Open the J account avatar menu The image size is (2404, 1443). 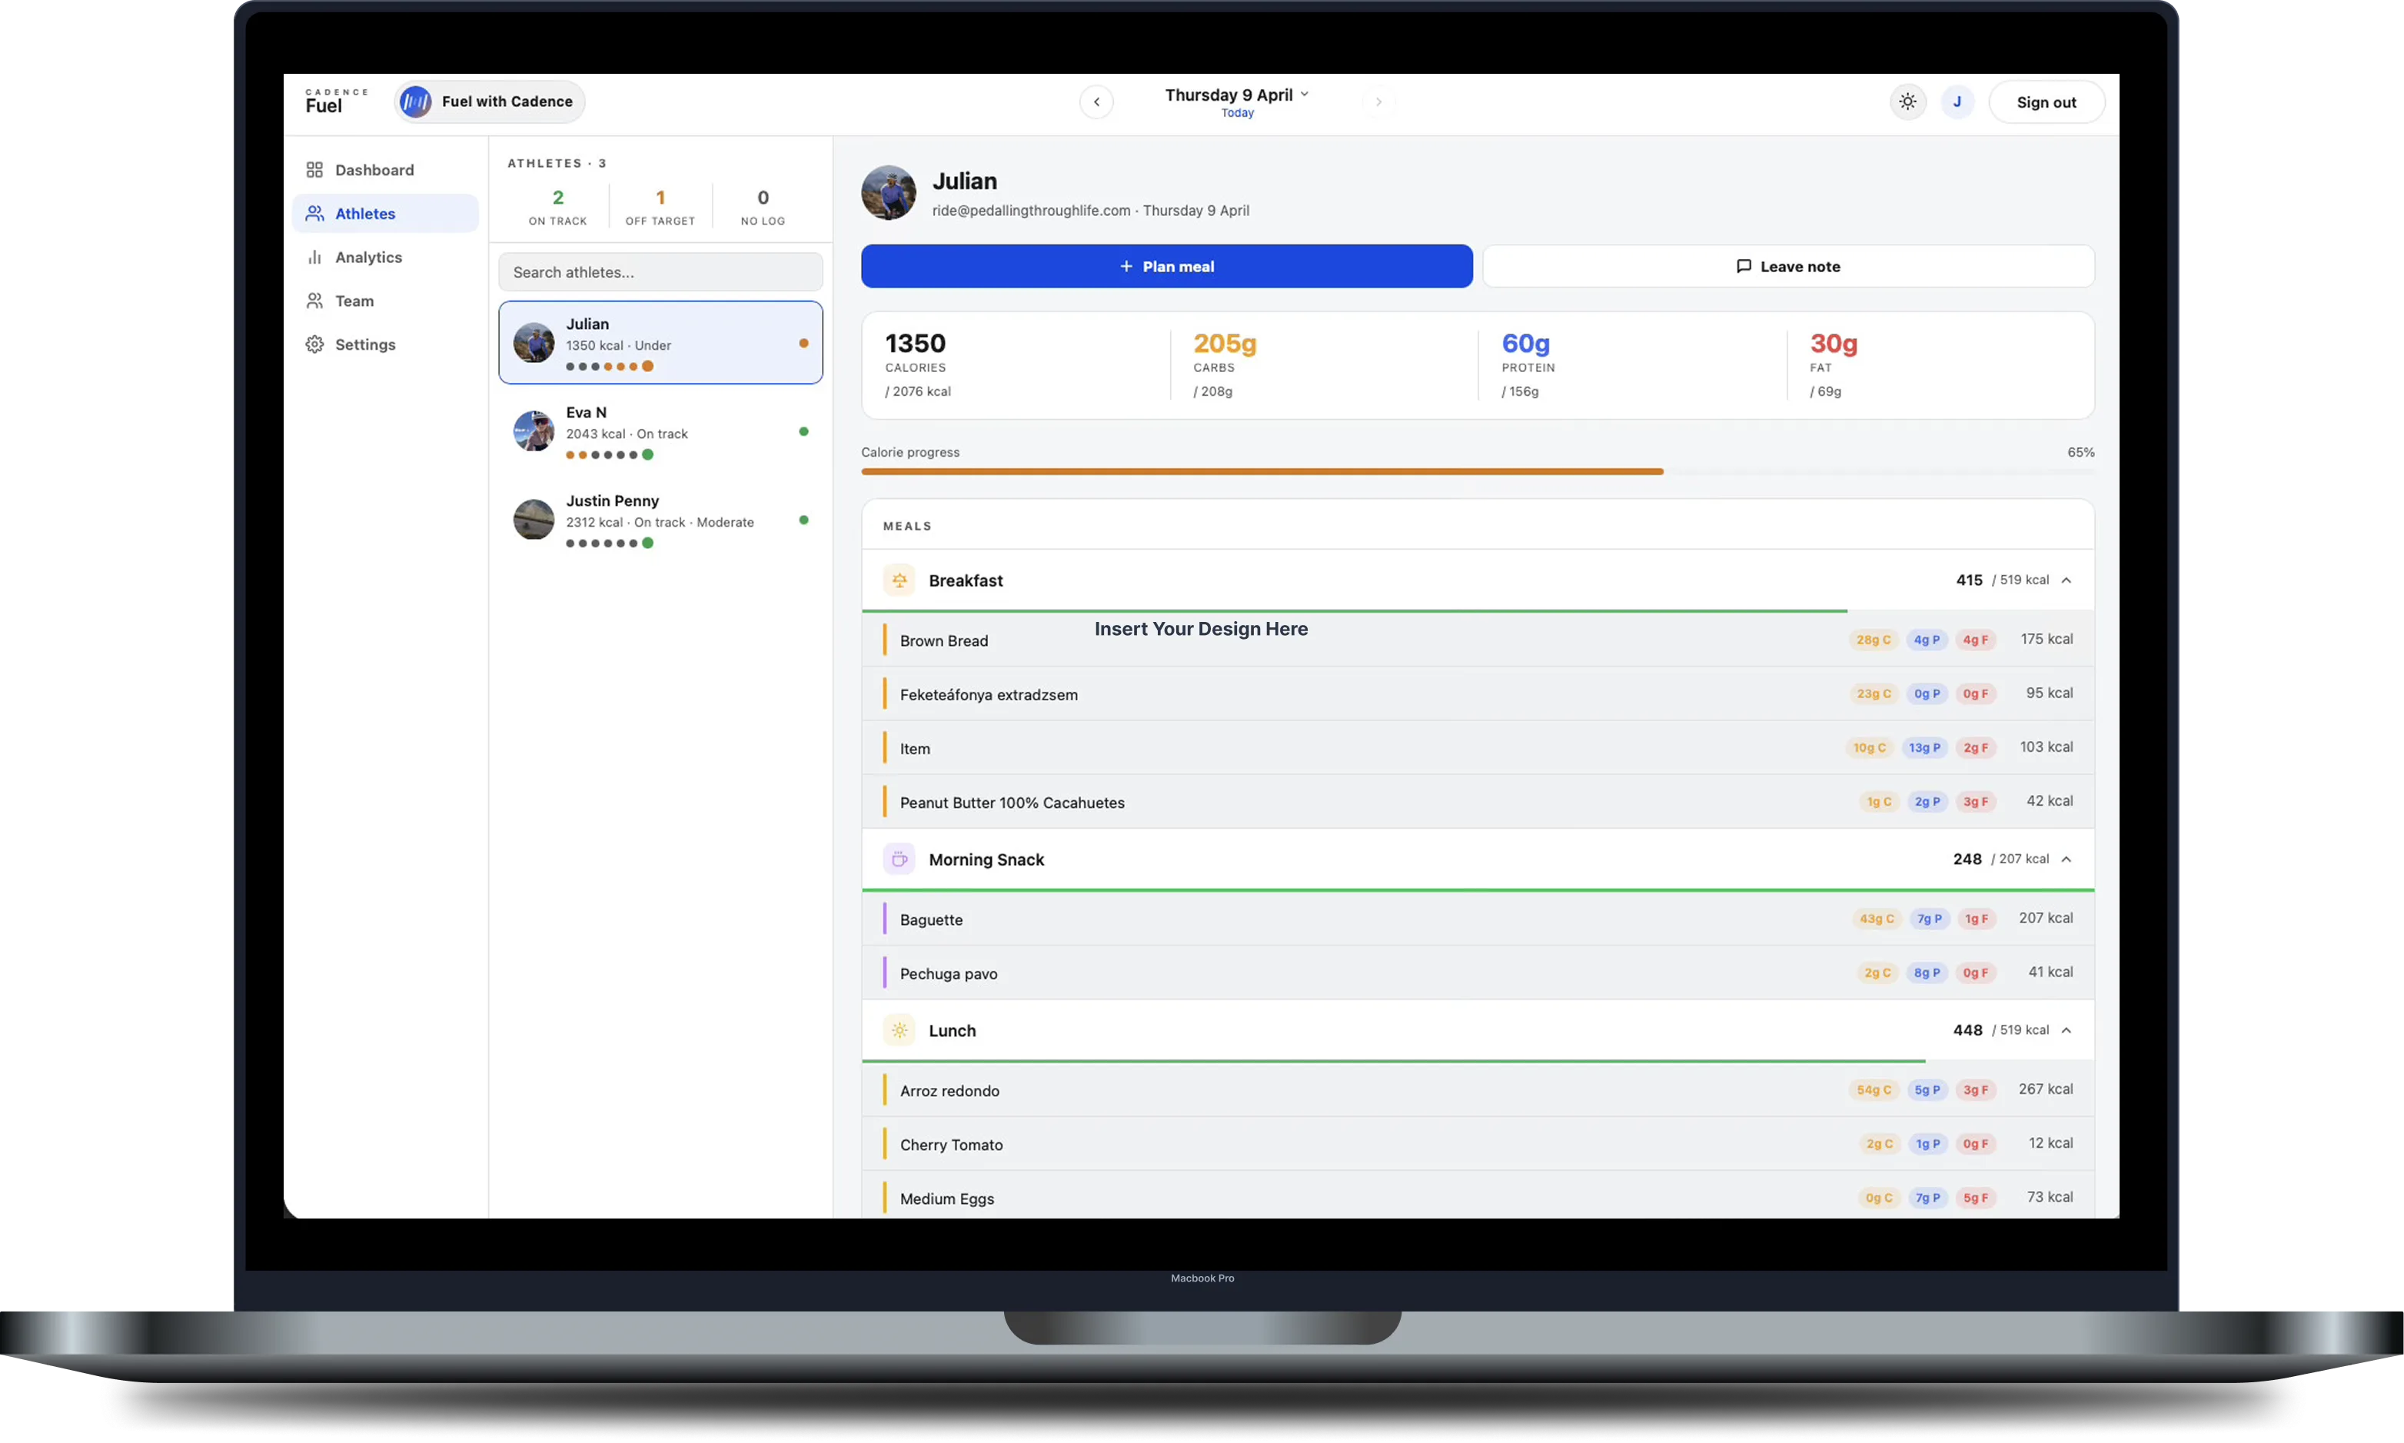[1957, 101]
